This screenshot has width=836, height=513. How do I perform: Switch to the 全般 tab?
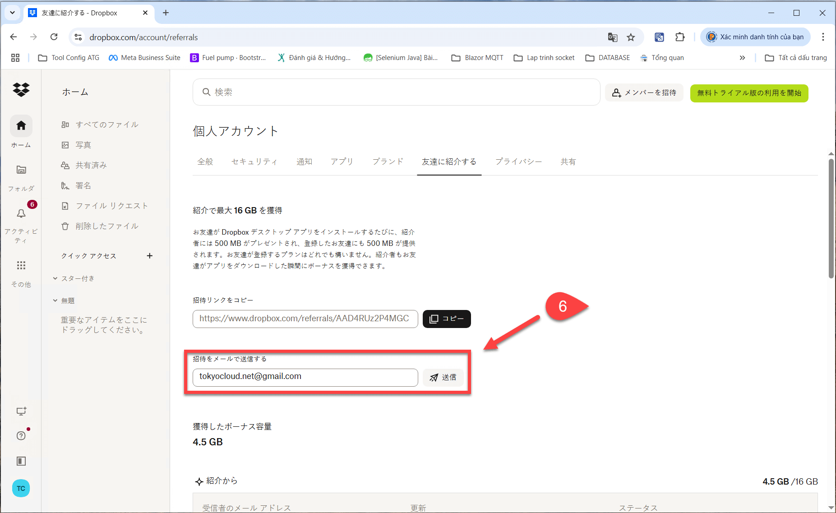point(205,162)
